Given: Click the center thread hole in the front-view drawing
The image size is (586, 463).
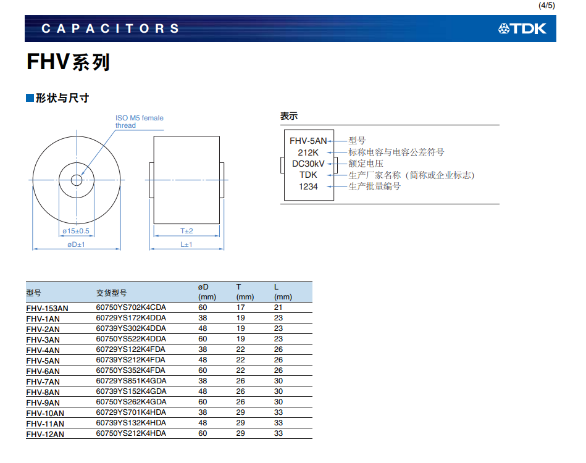Looking at the screenshot, I should [76, 180].
